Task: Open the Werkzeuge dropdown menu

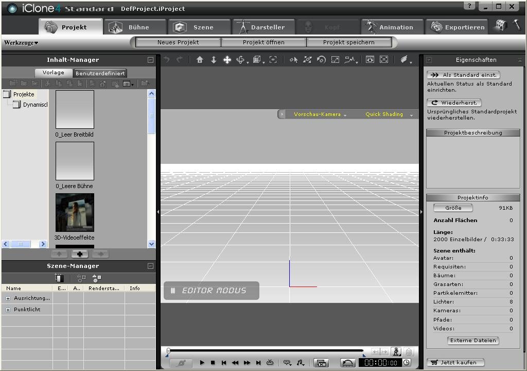Action: 21,43
